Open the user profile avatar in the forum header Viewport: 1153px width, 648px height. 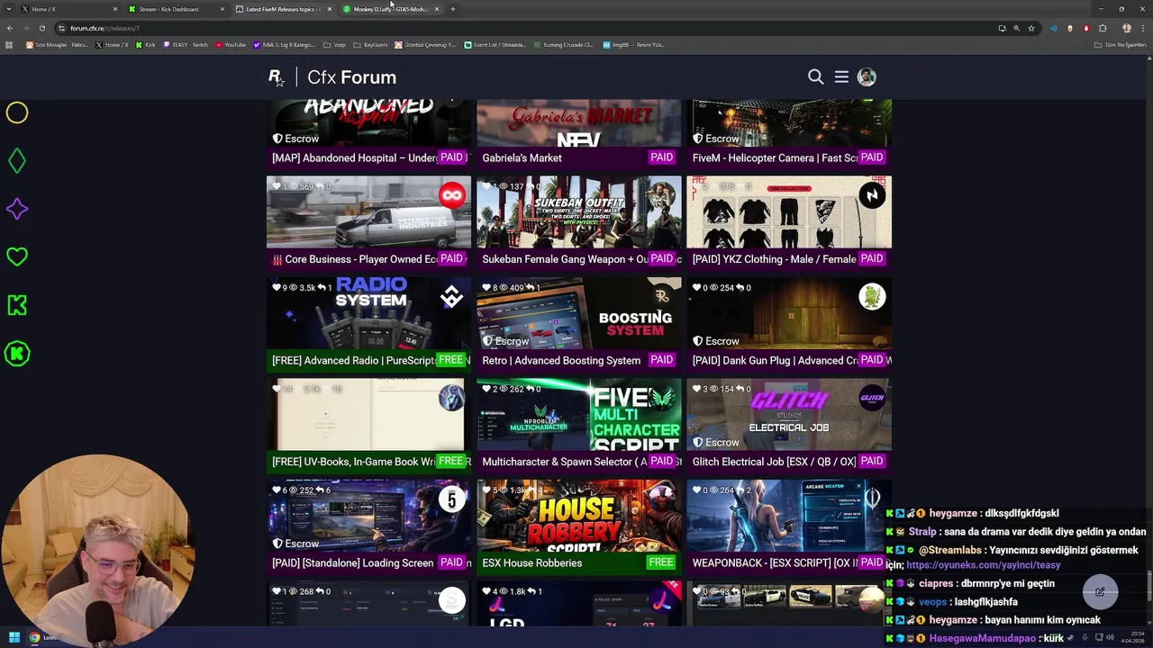pyautogui.click(x=867, y=77)
